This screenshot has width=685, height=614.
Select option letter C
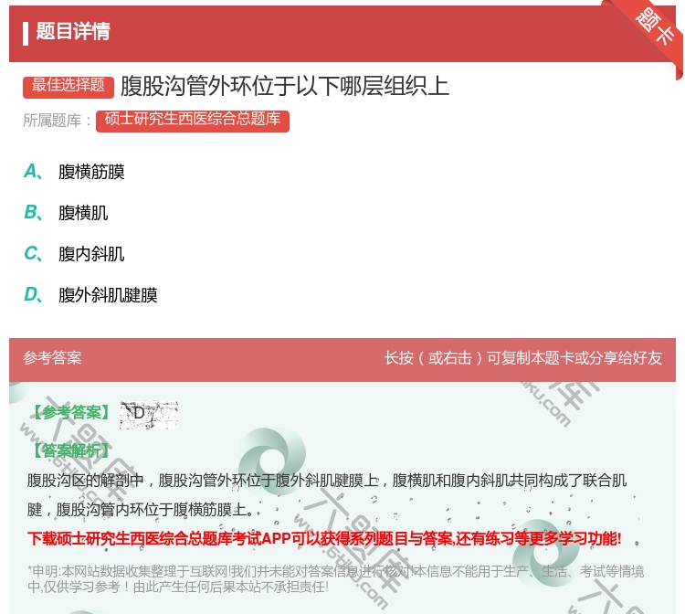[31, 253]
